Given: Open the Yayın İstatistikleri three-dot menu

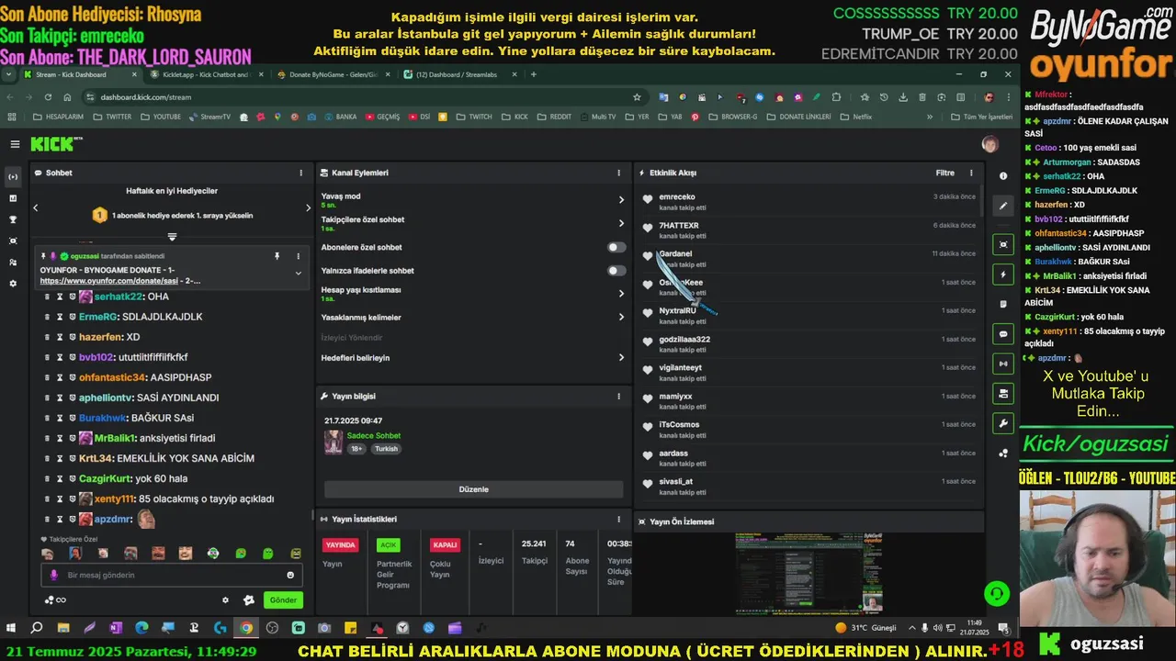Looking at the screenshot, I should (618, 520).
